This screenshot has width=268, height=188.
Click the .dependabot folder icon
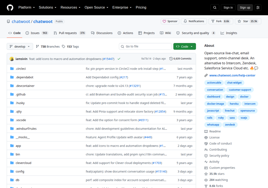[12, 77]
